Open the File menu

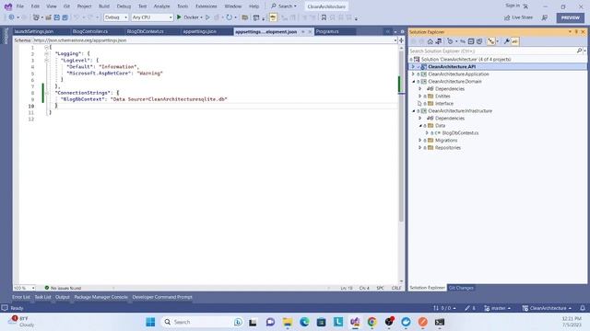coord(20,6)
